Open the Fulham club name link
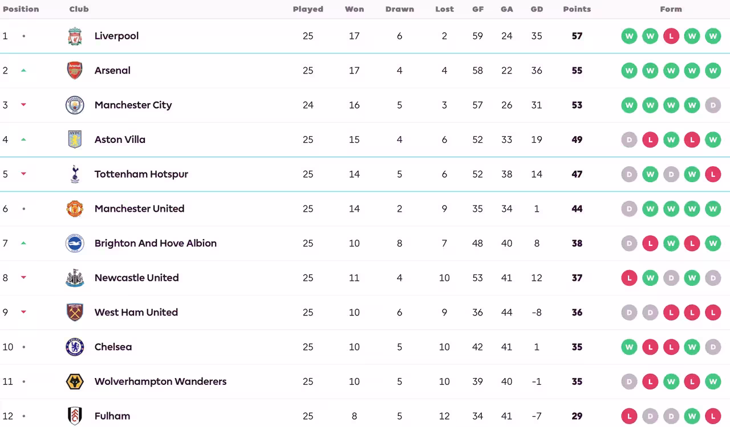This screenshot has height=427, width=730. tap(112, 416)
